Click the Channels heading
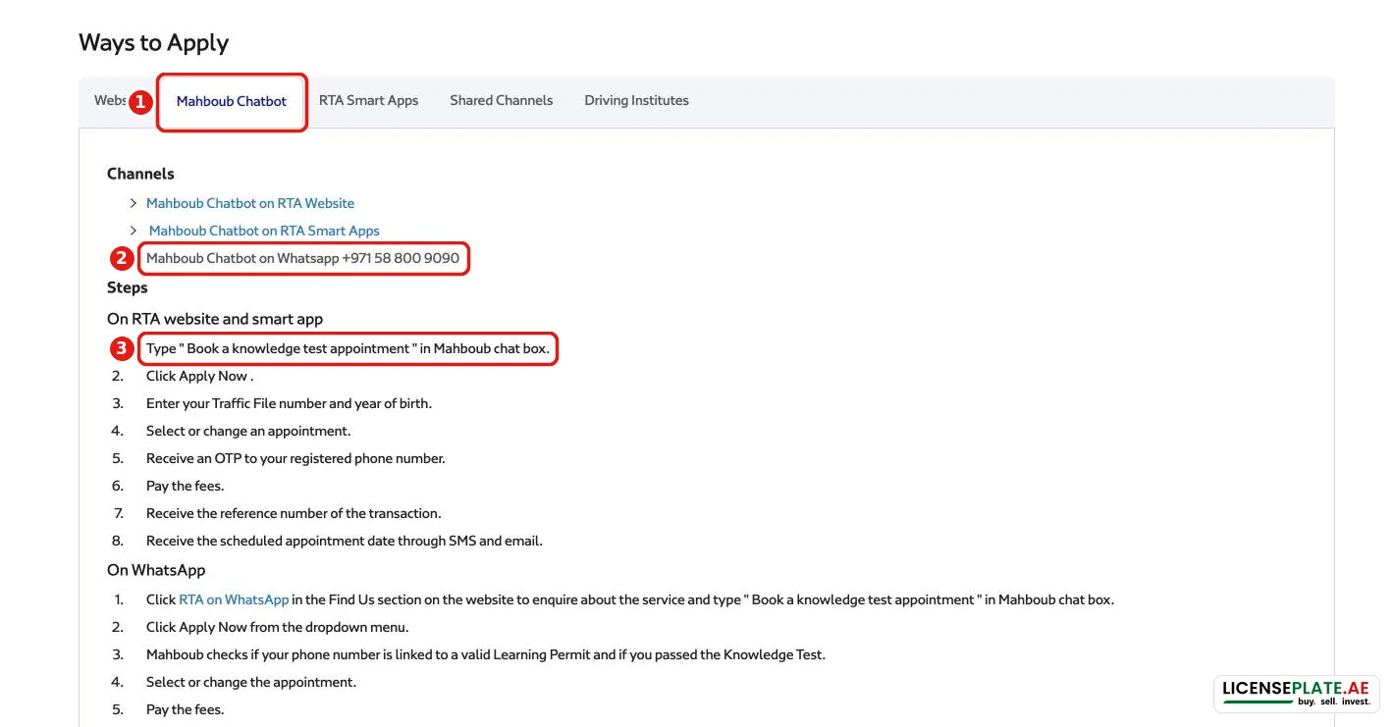Image resolution: width=1394 pixels, height=727 pixels. [x=140, y=174]
